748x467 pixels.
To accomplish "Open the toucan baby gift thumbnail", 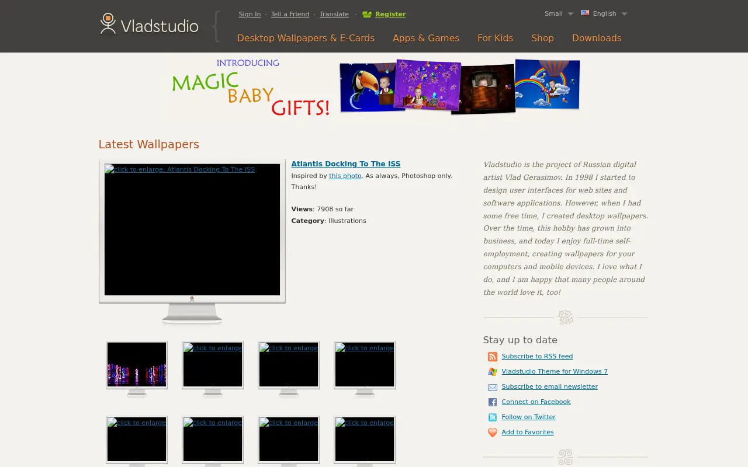I will (x=368, y=86).
